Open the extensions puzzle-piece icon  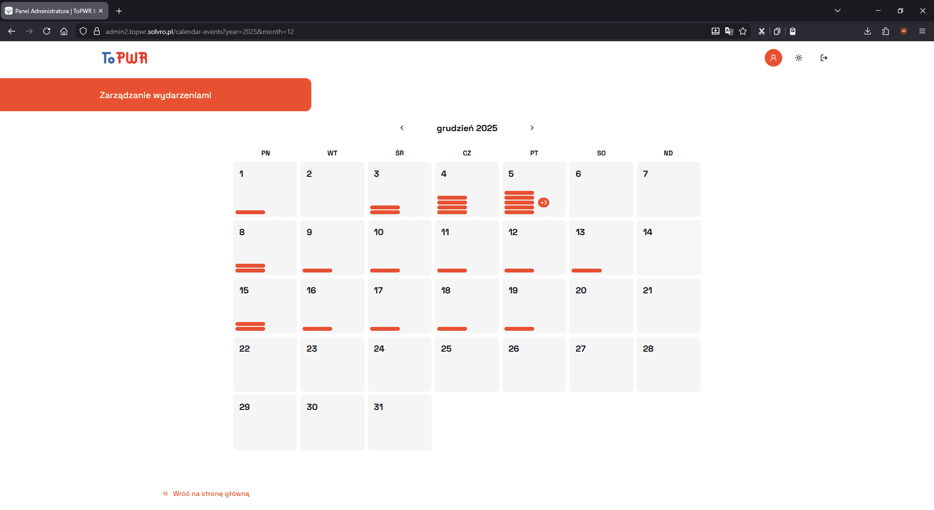(x=885, y=31)
